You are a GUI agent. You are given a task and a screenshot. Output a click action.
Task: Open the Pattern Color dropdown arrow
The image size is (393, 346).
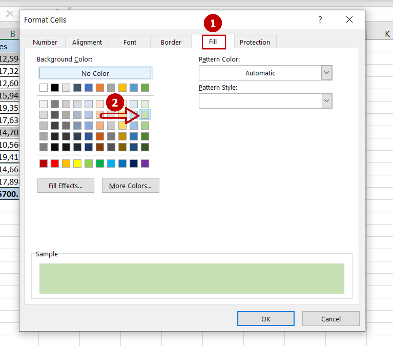click(326, 73)
